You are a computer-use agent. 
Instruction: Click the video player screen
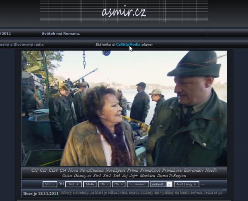(124, 108)
